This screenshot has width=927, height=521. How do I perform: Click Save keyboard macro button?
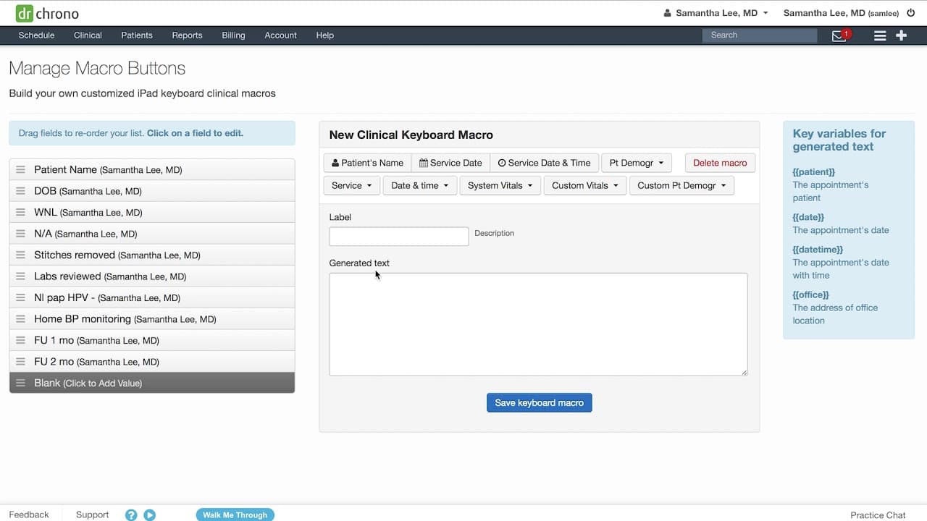coord(540,403)
